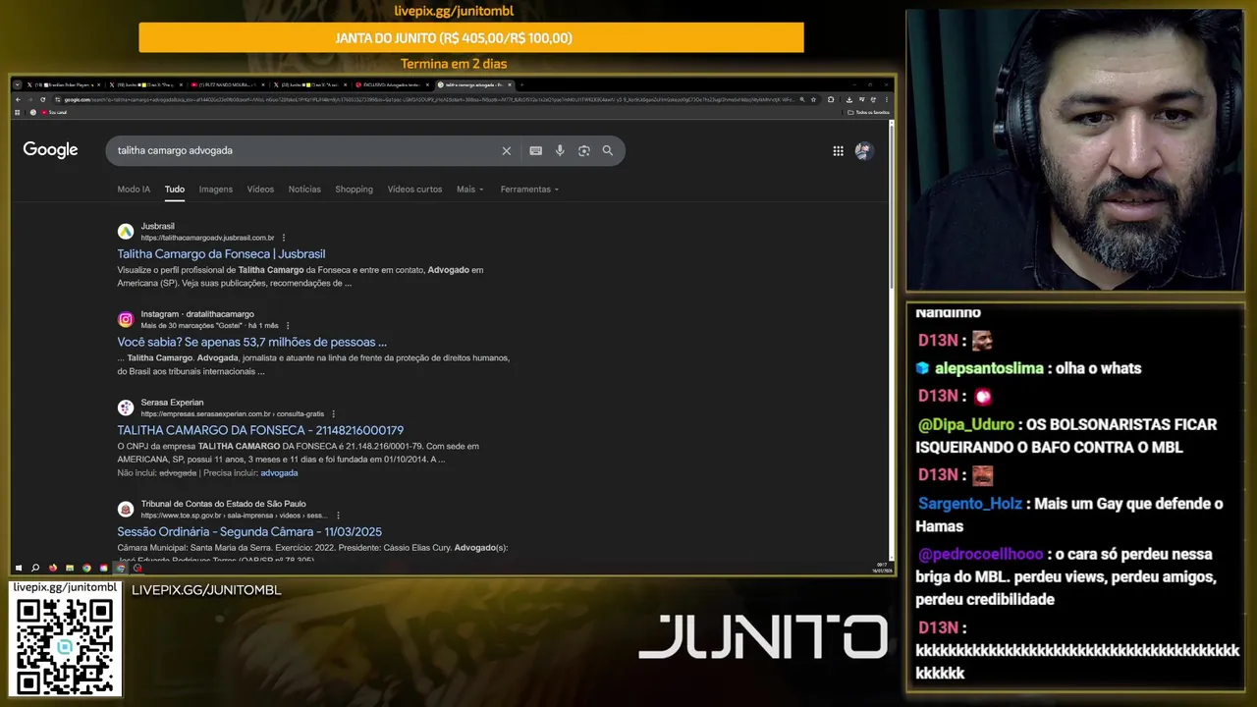This screenshot has height=707, width=1257.
Task: Clear the search box with the X icon
Action: point(507,150)
